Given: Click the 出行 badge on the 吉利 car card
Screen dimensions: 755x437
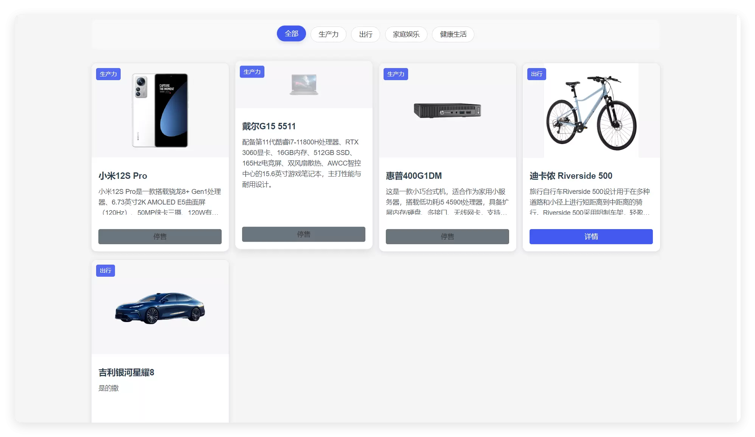Looking at the screenshot, I should pos(106,271).
